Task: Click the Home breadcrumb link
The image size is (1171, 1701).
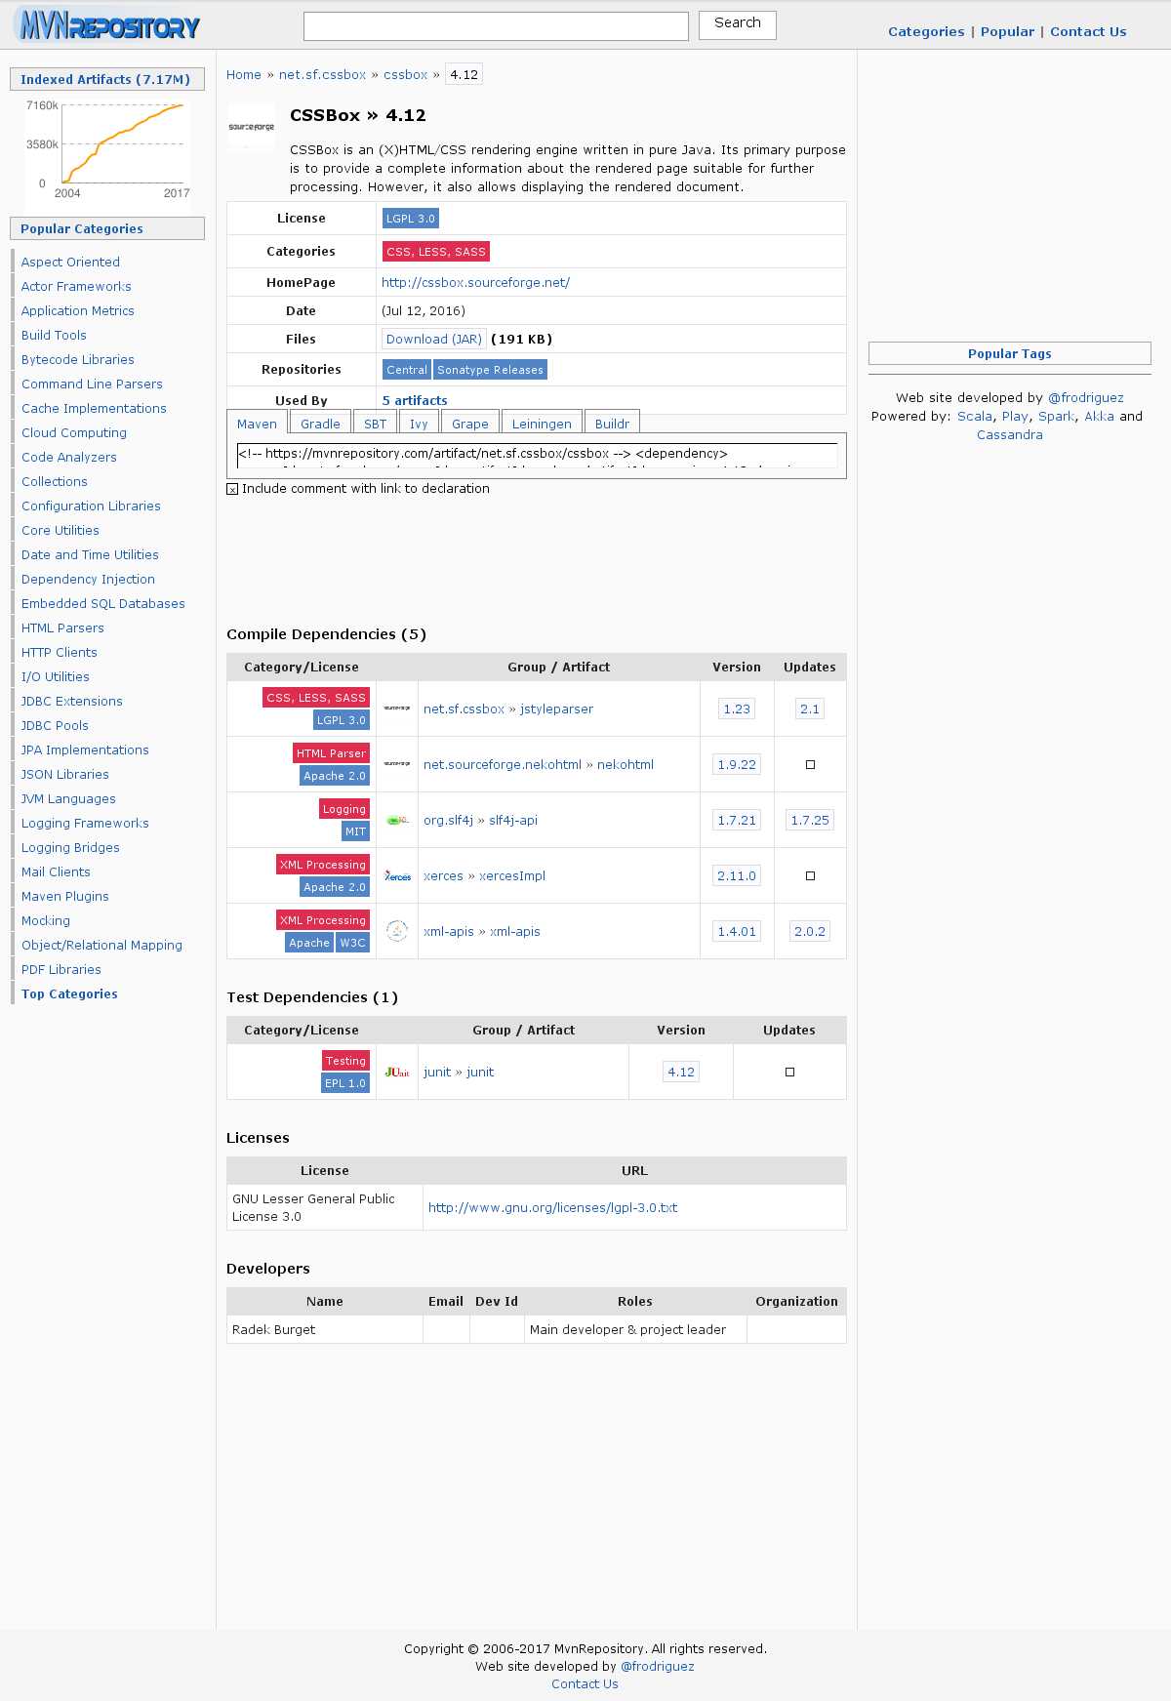Action: pos(244,75)
